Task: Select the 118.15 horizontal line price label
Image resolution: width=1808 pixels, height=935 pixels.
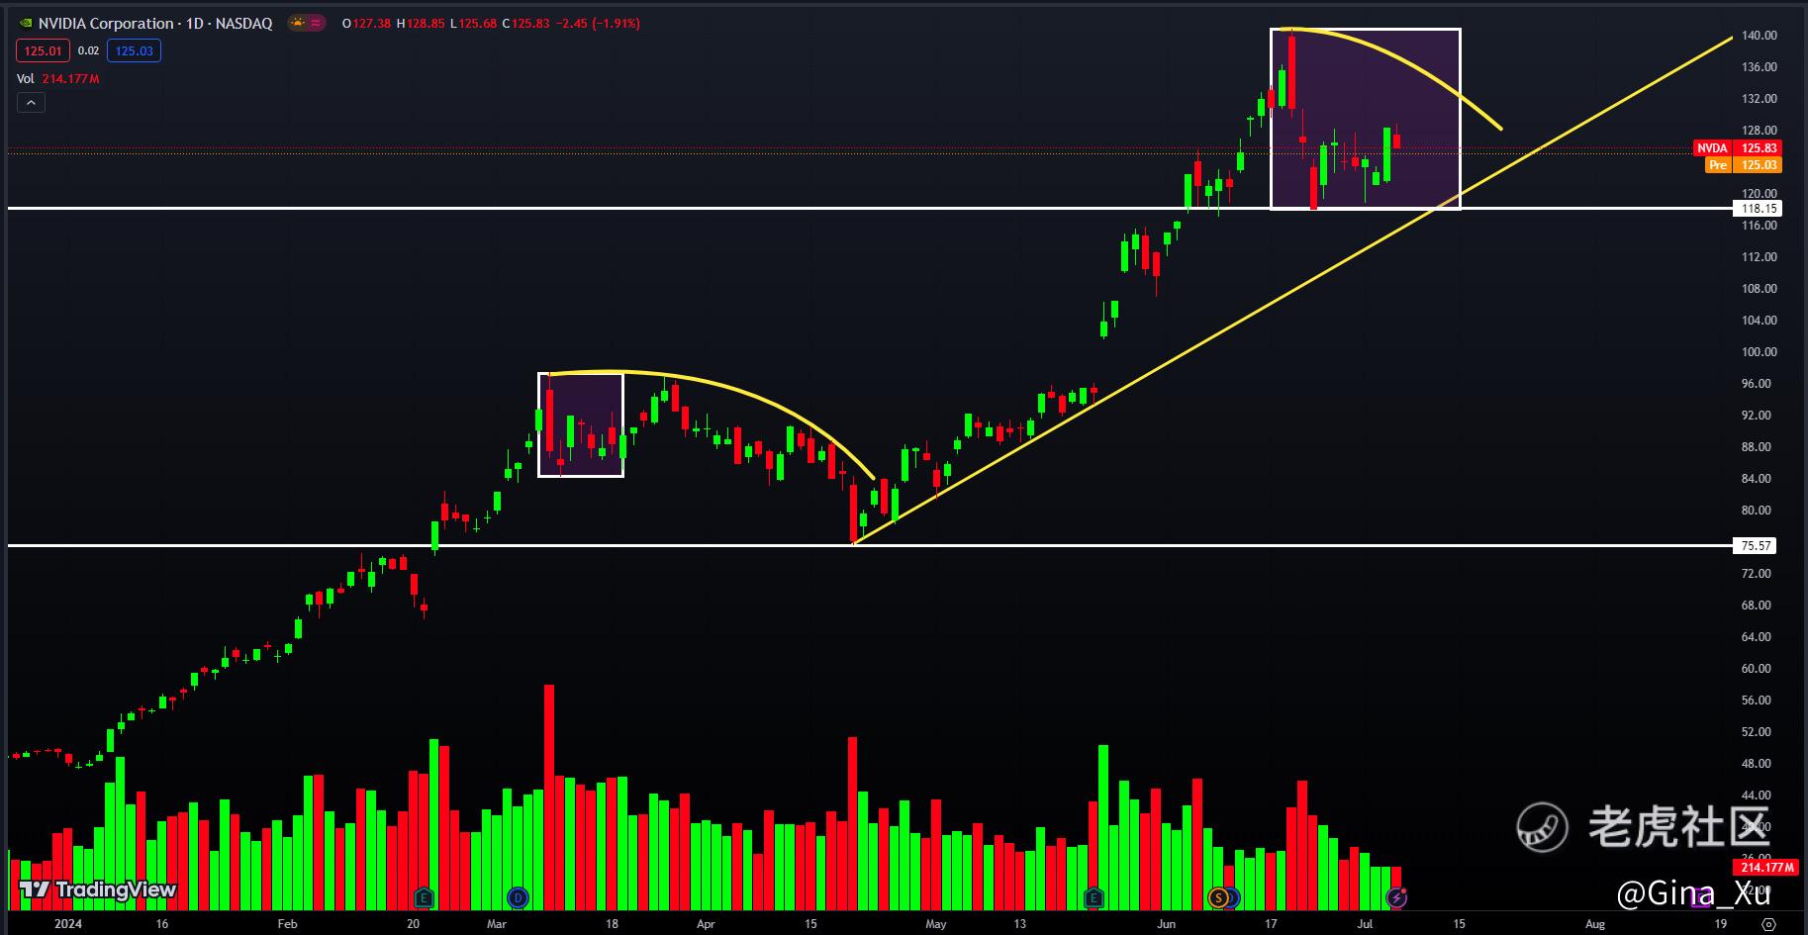Action: [1760, 209]
